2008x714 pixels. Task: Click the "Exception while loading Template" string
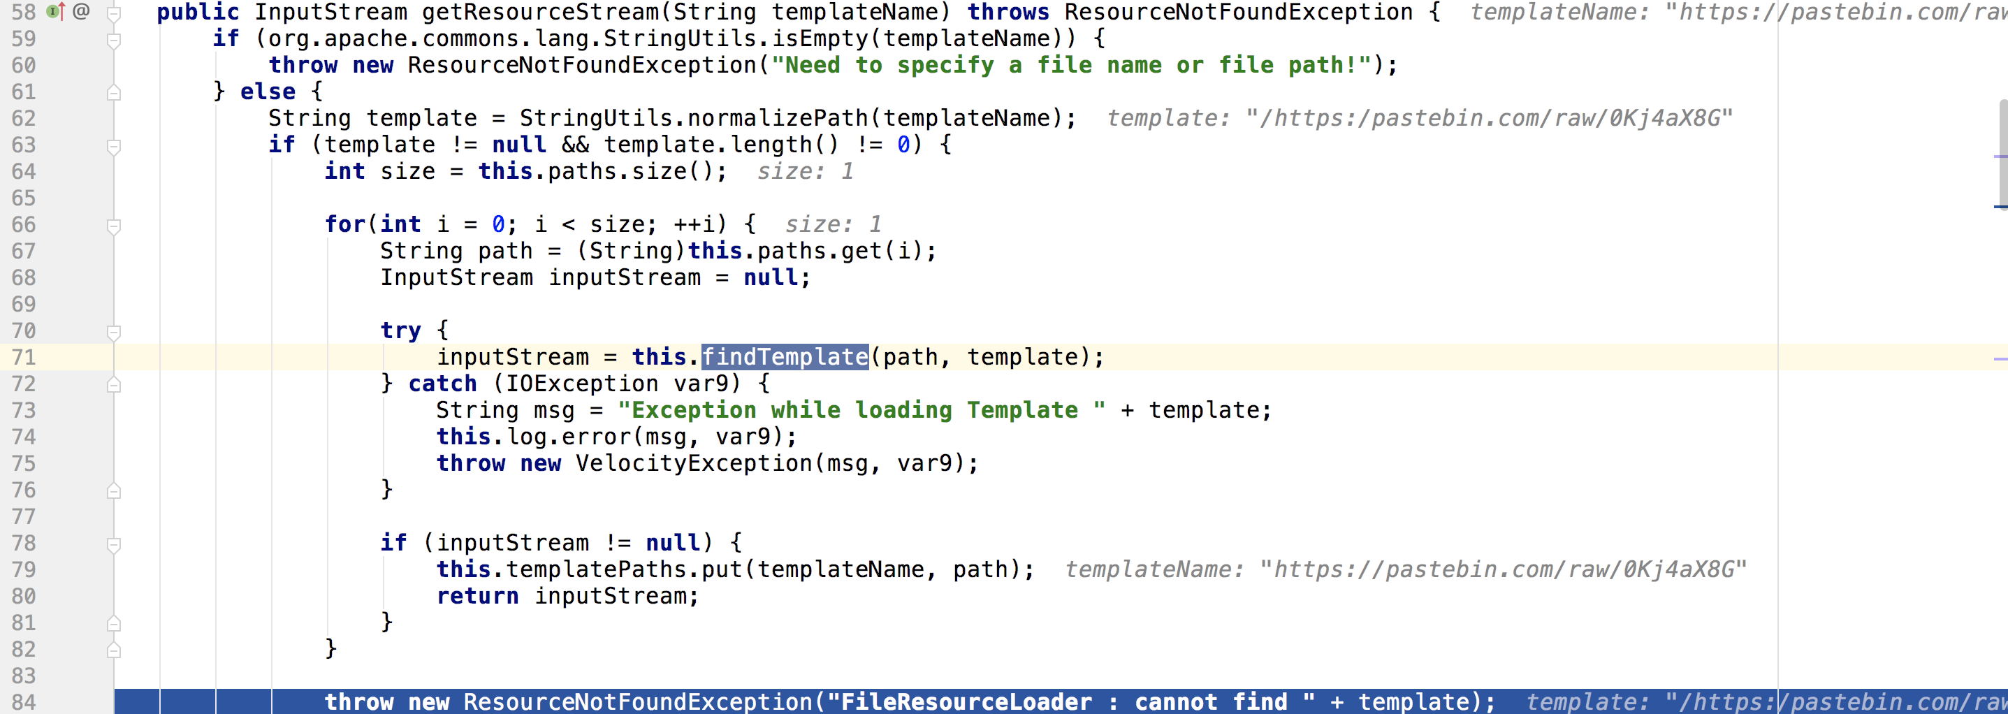(x=861, y=411)
